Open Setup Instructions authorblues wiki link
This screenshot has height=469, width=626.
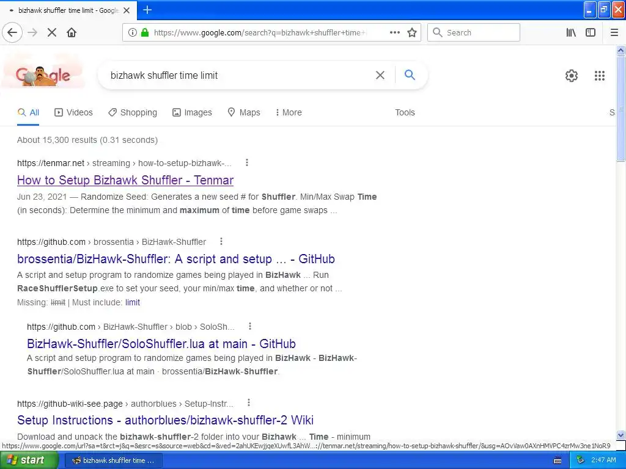[x=165, y=420]
